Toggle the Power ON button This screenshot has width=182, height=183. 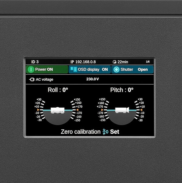pos(47,70)
